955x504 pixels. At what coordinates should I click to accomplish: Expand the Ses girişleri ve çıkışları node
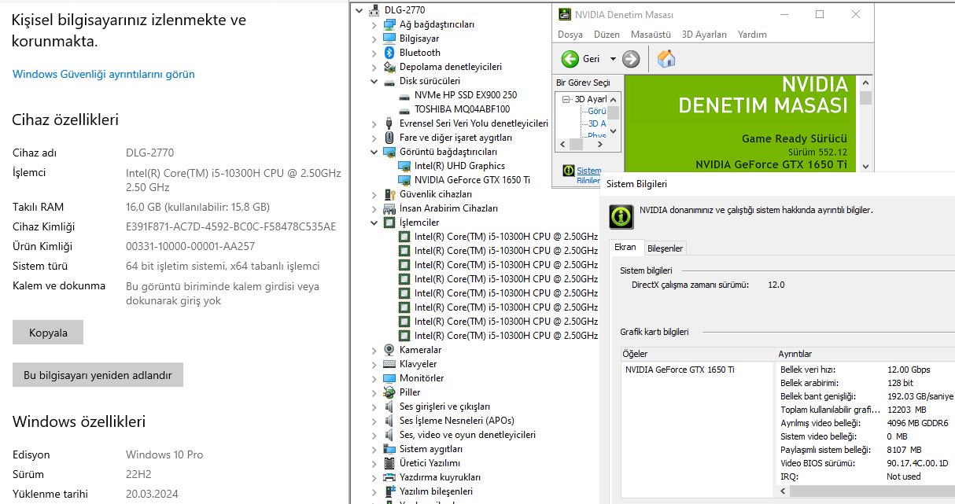click(x=374, y=407)
